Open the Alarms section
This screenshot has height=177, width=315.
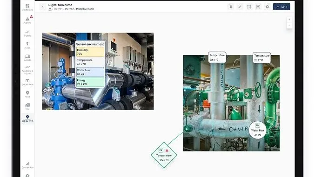[x=27, y=20]
